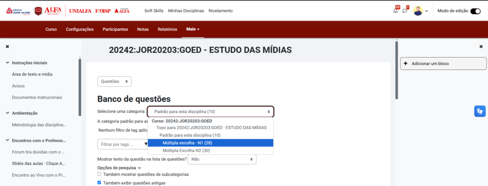Close the right block drawer
The image size is (488, 186).
tap(481, 47)
